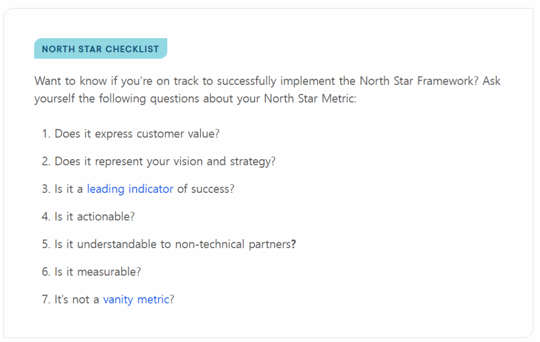Click the phrase "North Star Framework?" in intro
The image size is (540, 342).
(x=419, y=81)
